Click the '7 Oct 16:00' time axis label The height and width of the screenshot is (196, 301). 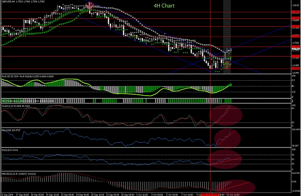click(x=187, y=195)
